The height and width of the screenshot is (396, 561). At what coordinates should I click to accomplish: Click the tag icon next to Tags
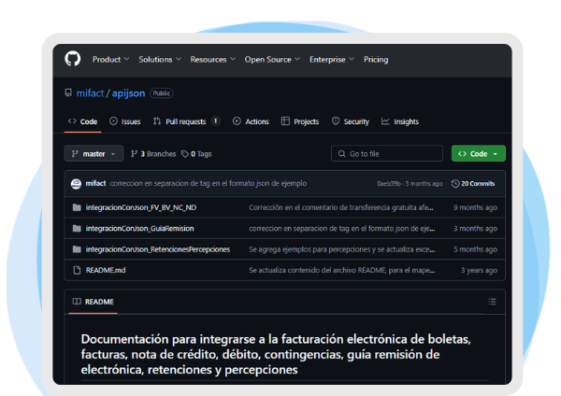pos(184,154)
